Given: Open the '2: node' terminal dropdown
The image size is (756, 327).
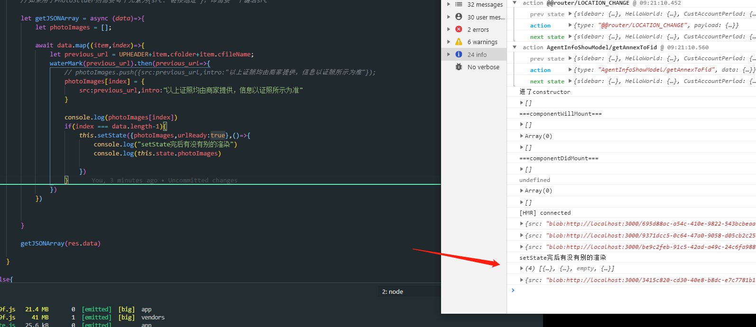Looking at the screenshot, I should (393, 291).
